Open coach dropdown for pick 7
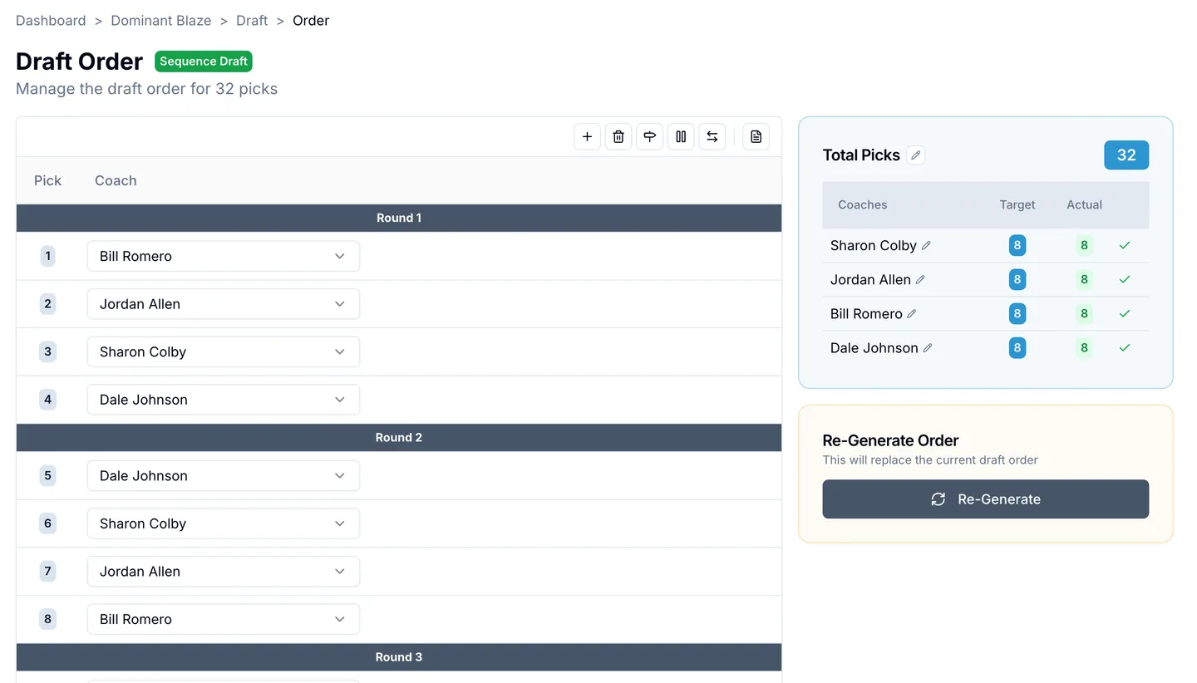Viewport: 1197px width, 683px height. pyautogui.click(x=224, y=571)
